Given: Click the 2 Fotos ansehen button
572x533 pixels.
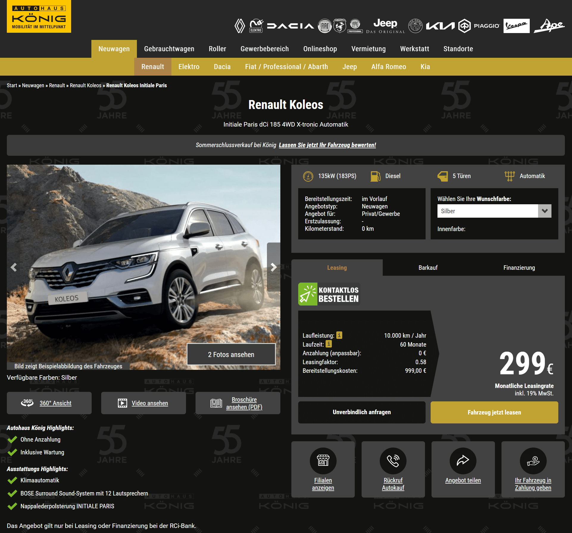Looking at the screenshot, I should click(231, 354).
